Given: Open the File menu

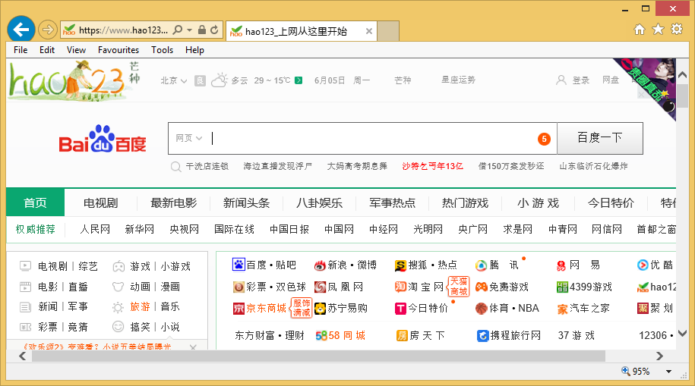Looking at the screenshot, I should coord(21,50).
